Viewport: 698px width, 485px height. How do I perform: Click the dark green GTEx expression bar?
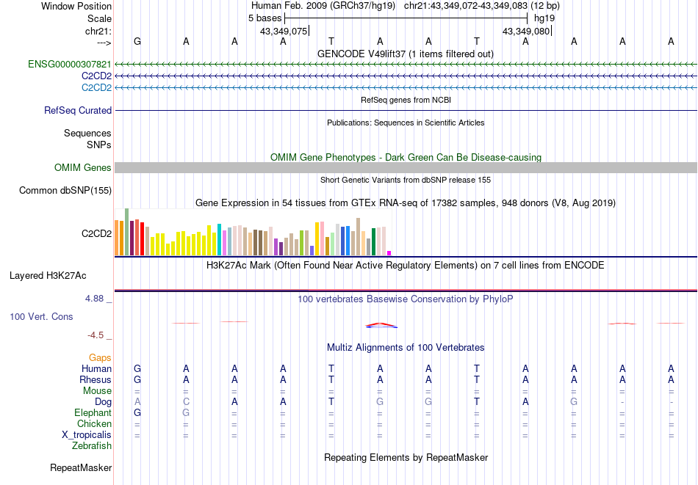coord(373,242)
